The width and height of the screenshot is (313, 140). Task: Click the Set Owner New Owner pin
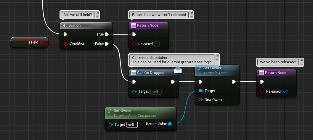(x=200, y=99)
